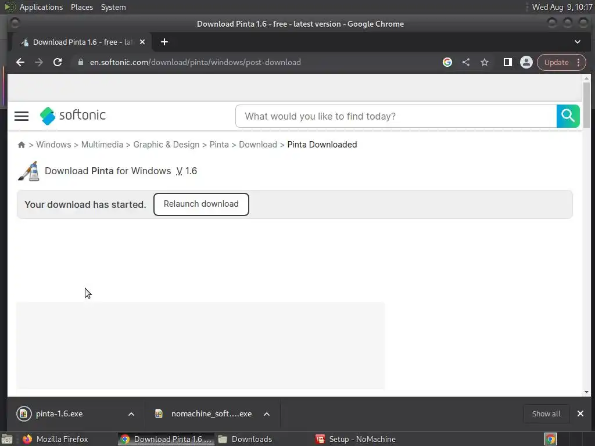The height and width of the screenshot is (446, 595).
Task: Switch to the Downloads folder window in taskbar
Action: click(x=245, y=439)
